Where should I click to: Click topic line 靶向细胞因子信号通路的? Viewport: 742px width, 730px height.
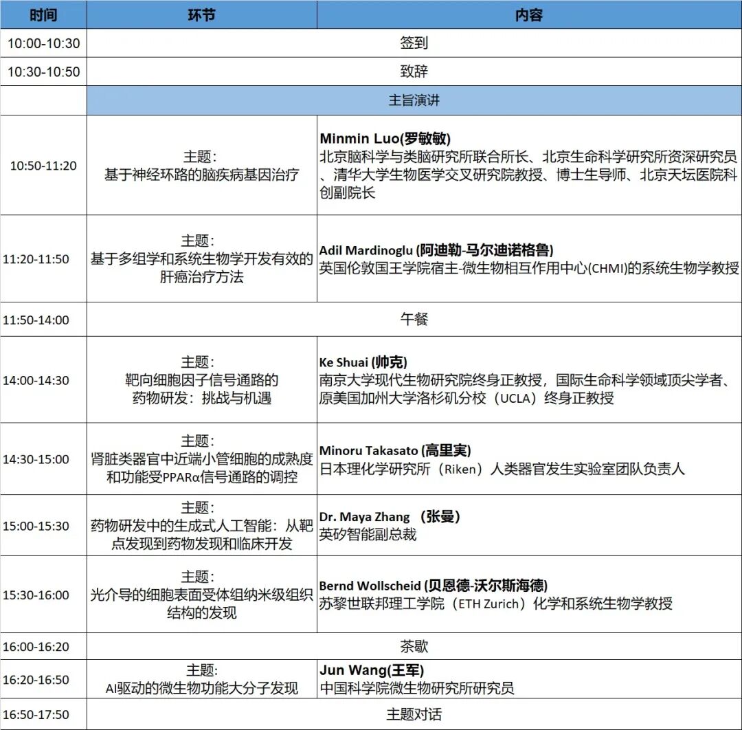201,380
